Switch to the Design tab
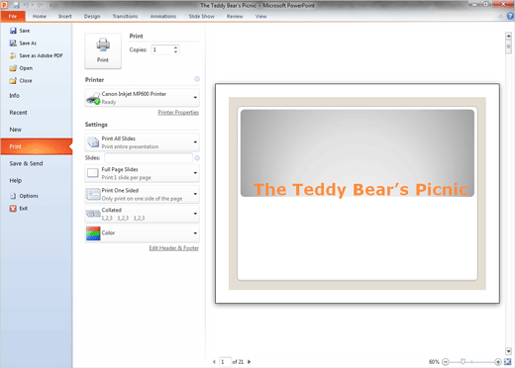 pos(92,16)
